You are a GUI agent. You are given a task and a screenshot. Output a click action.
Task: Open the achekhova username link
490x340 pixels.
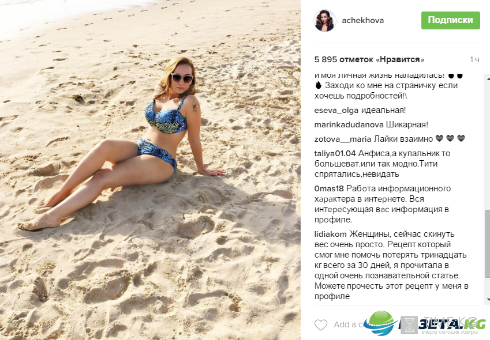(x=362, y=21)
